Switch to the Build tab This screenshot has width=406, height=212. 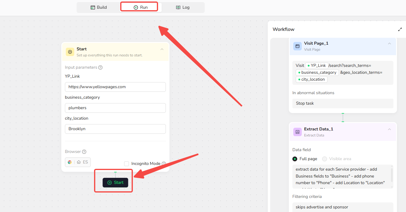(x=99, y=7)
